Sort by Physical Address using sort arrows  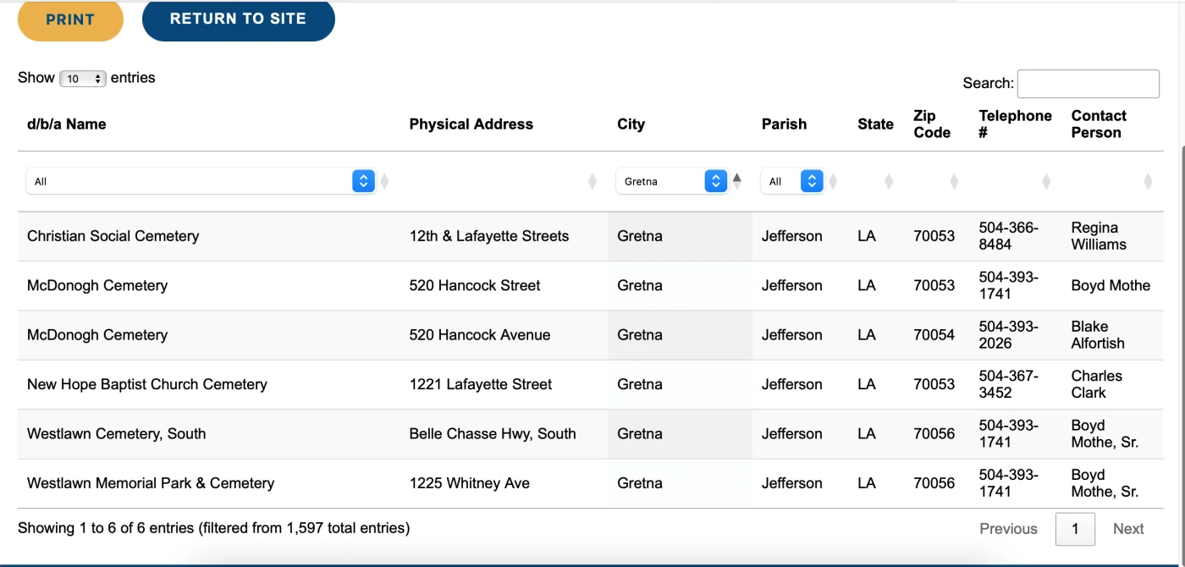coord(592,181)
